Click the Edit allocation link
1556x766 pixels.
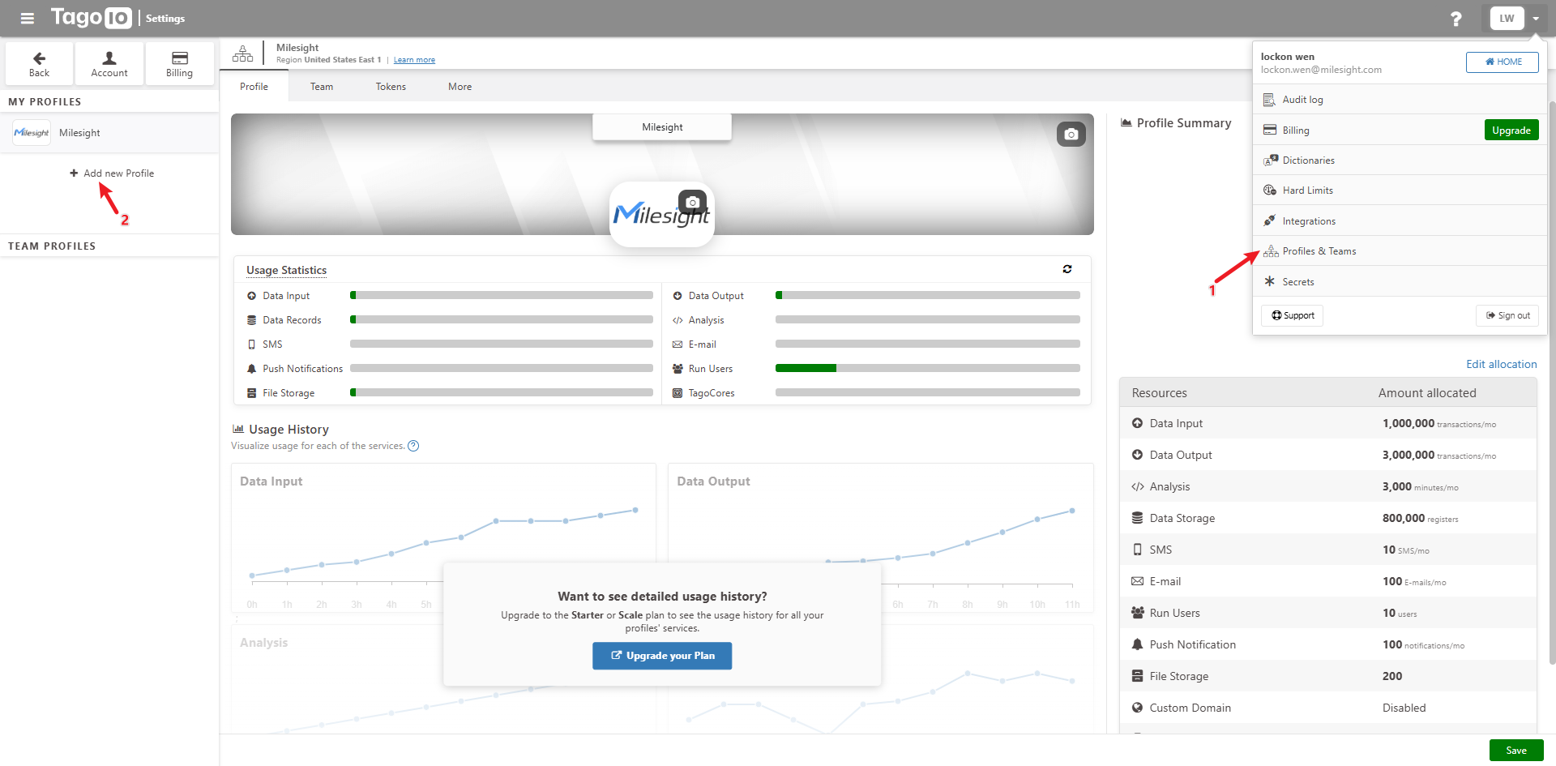click(x=1501, y=364)
